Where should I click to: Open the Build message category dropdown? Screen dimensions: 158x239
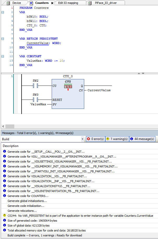(x=82, y=139)
